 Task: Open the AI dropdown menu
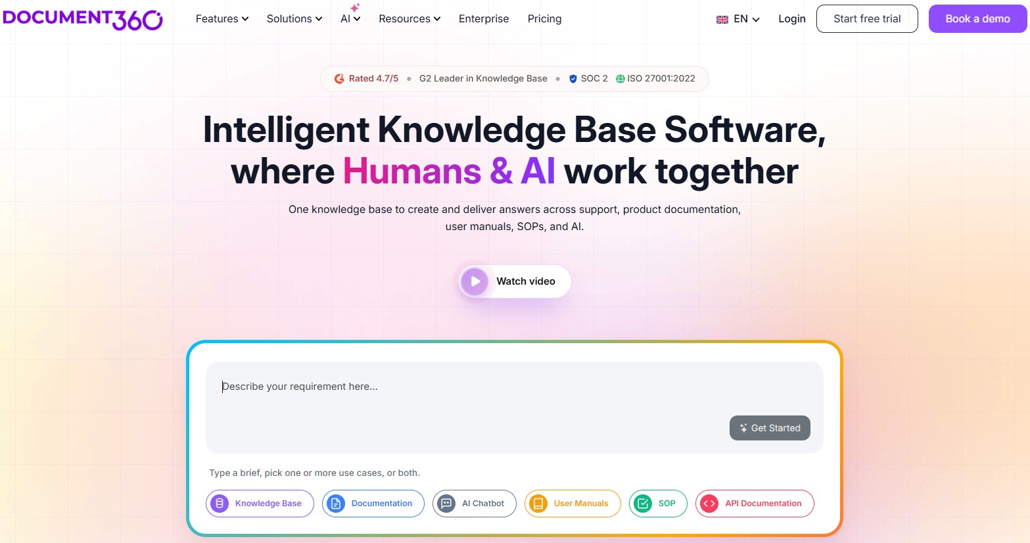tap(350, 19)
